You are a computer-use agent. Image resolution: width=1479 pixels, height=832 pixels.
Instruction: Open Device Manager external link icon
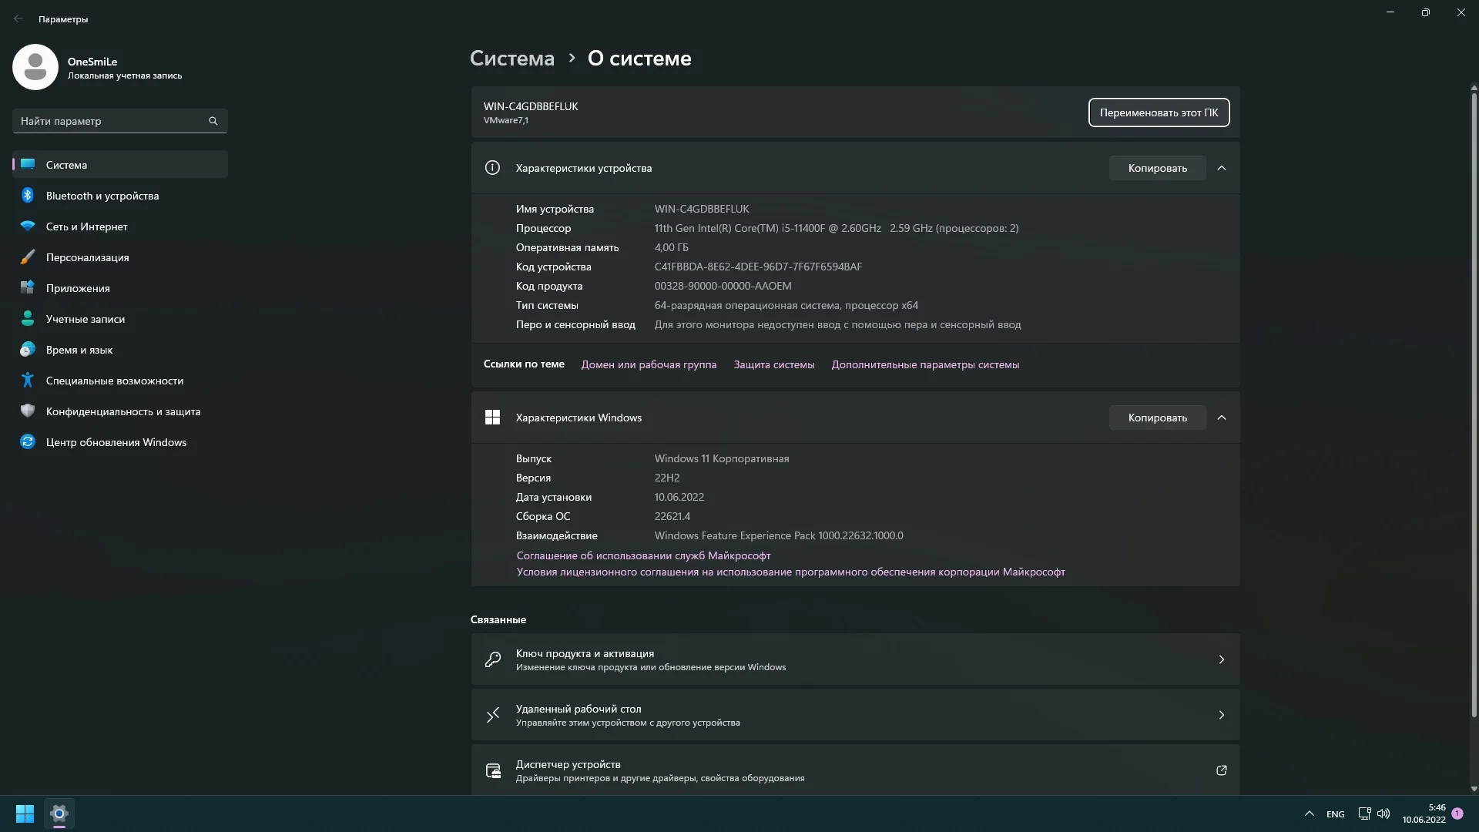point(1221,770)
